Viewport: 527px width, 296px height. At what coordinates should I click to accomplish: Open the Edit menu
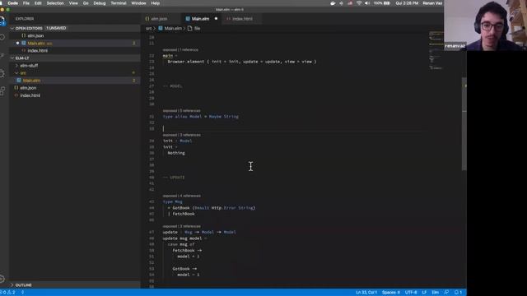click(x=38, y=3)
